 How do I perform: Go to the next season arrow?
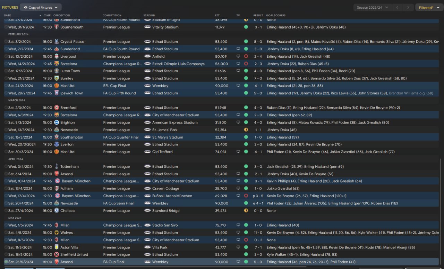pyautogui.click(x=408, y=7)
